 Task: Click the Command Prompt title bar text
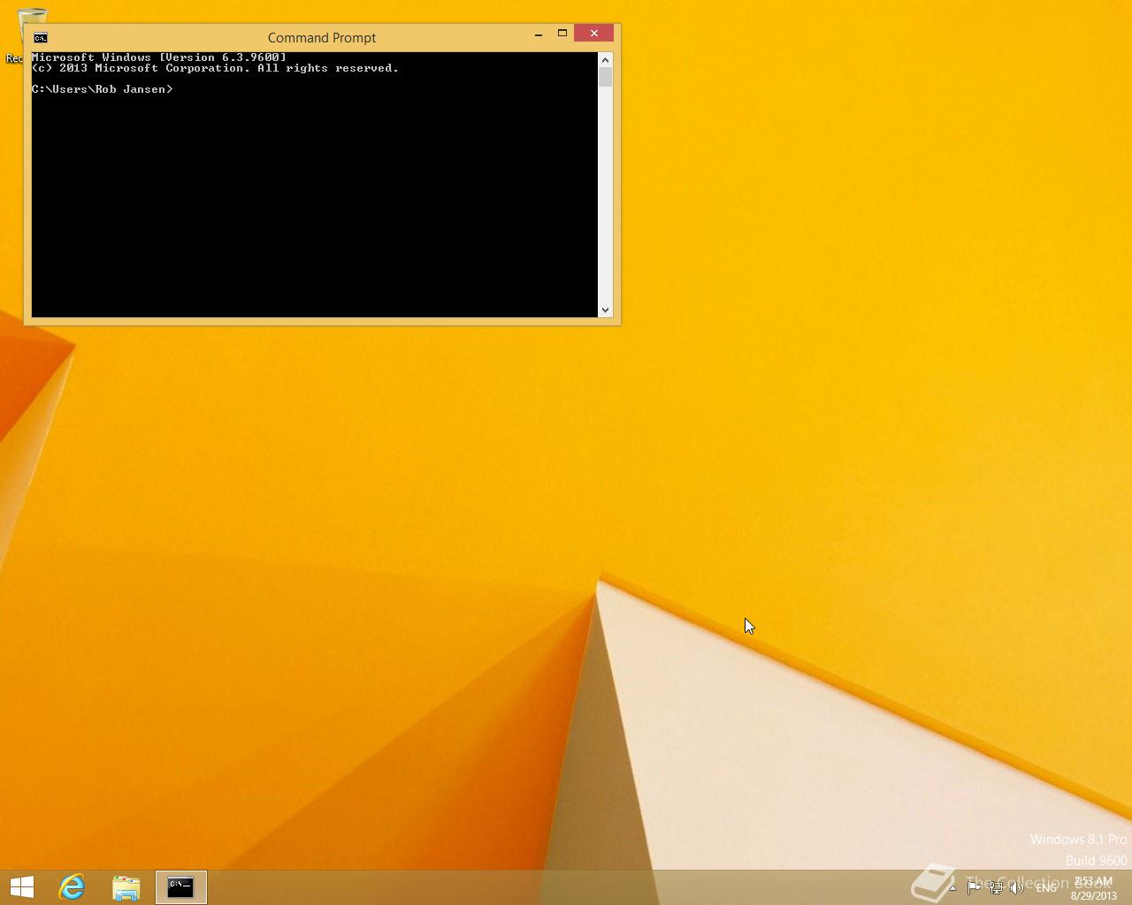(322, 37)
